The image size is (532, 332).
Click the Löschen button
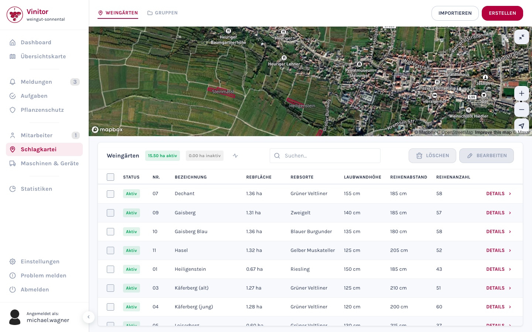click(432, 156)
